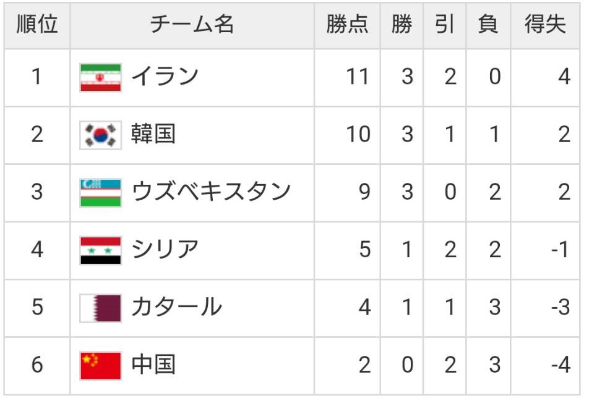589x398 pixels.
Task: Click the Iran flag icon
Action: (100, 78)
